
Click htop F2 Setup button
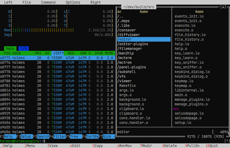(25, 136)
